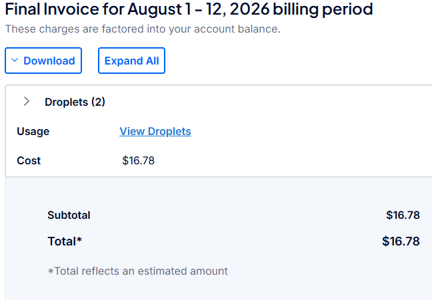
Task: Click the Subtotal label
Action: pyautogui.click(x=69, y=215)
